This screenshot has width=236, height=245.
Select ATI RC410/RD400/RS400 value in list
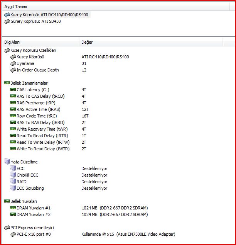click(105, 57)
